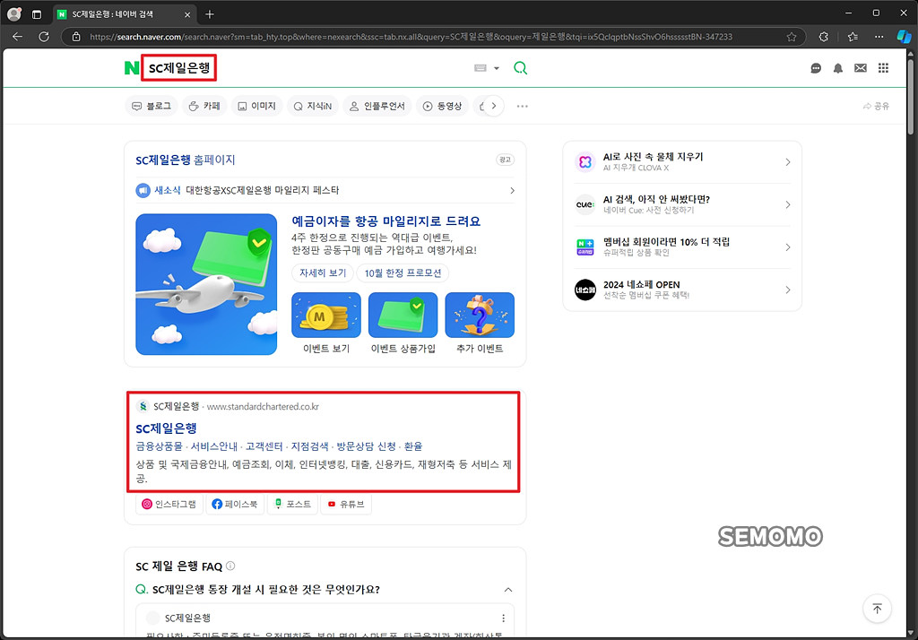Click the search box with SC제일은행
The image size is (918, 640).
click(179, 68)
